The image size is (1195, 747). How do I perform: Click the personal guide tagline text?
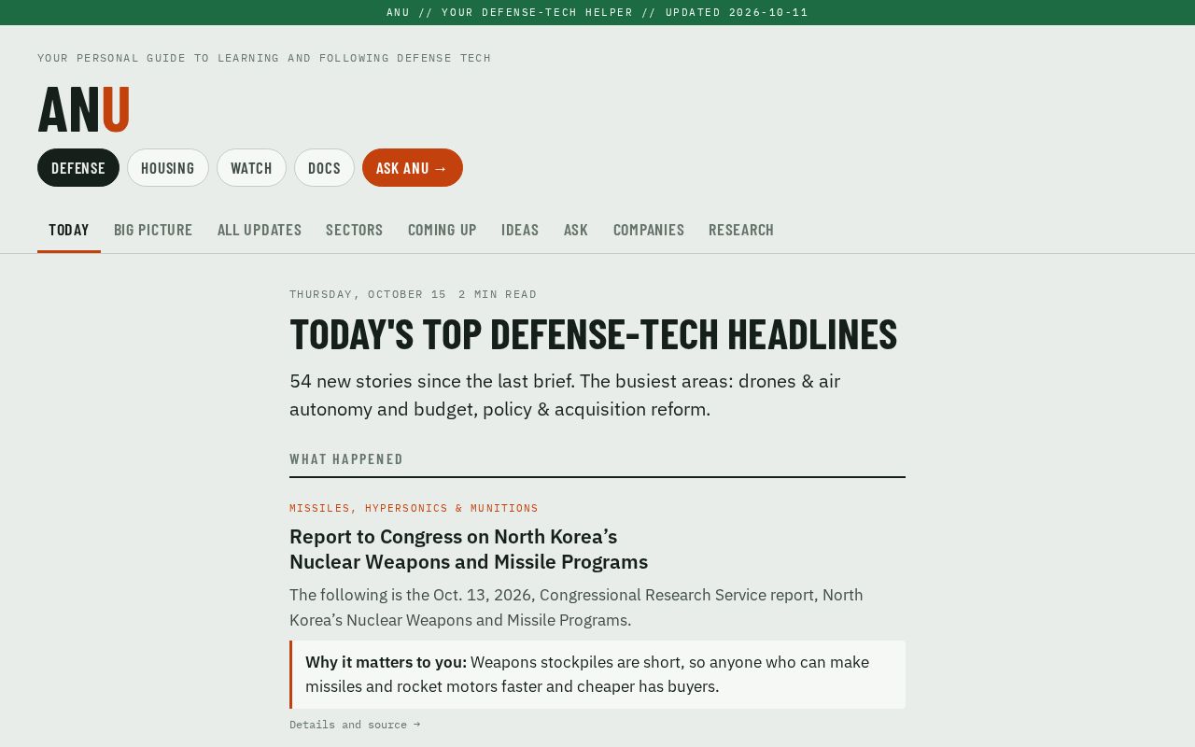click(264, 58)
